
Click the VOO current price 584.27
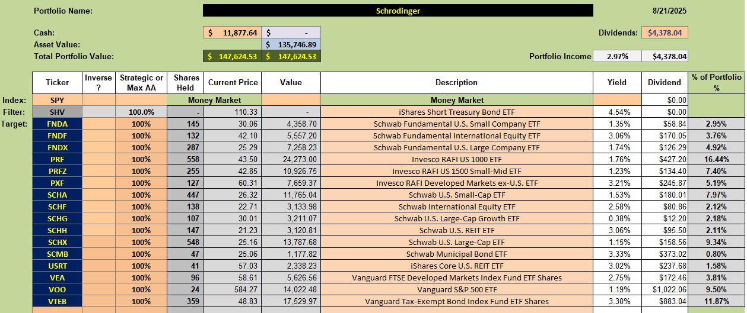pyautogui.click(x=232, y=290)
